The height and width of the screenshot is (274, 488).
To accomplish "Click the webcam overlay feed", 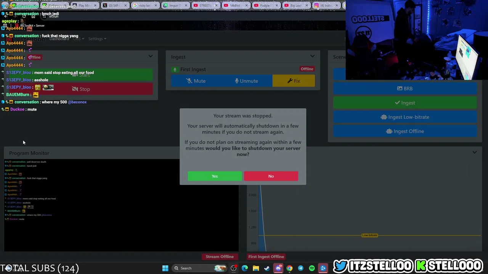I will click(x=417, y=40).
